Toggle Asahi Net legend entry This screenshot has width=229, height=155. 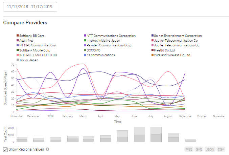point(25,41)
